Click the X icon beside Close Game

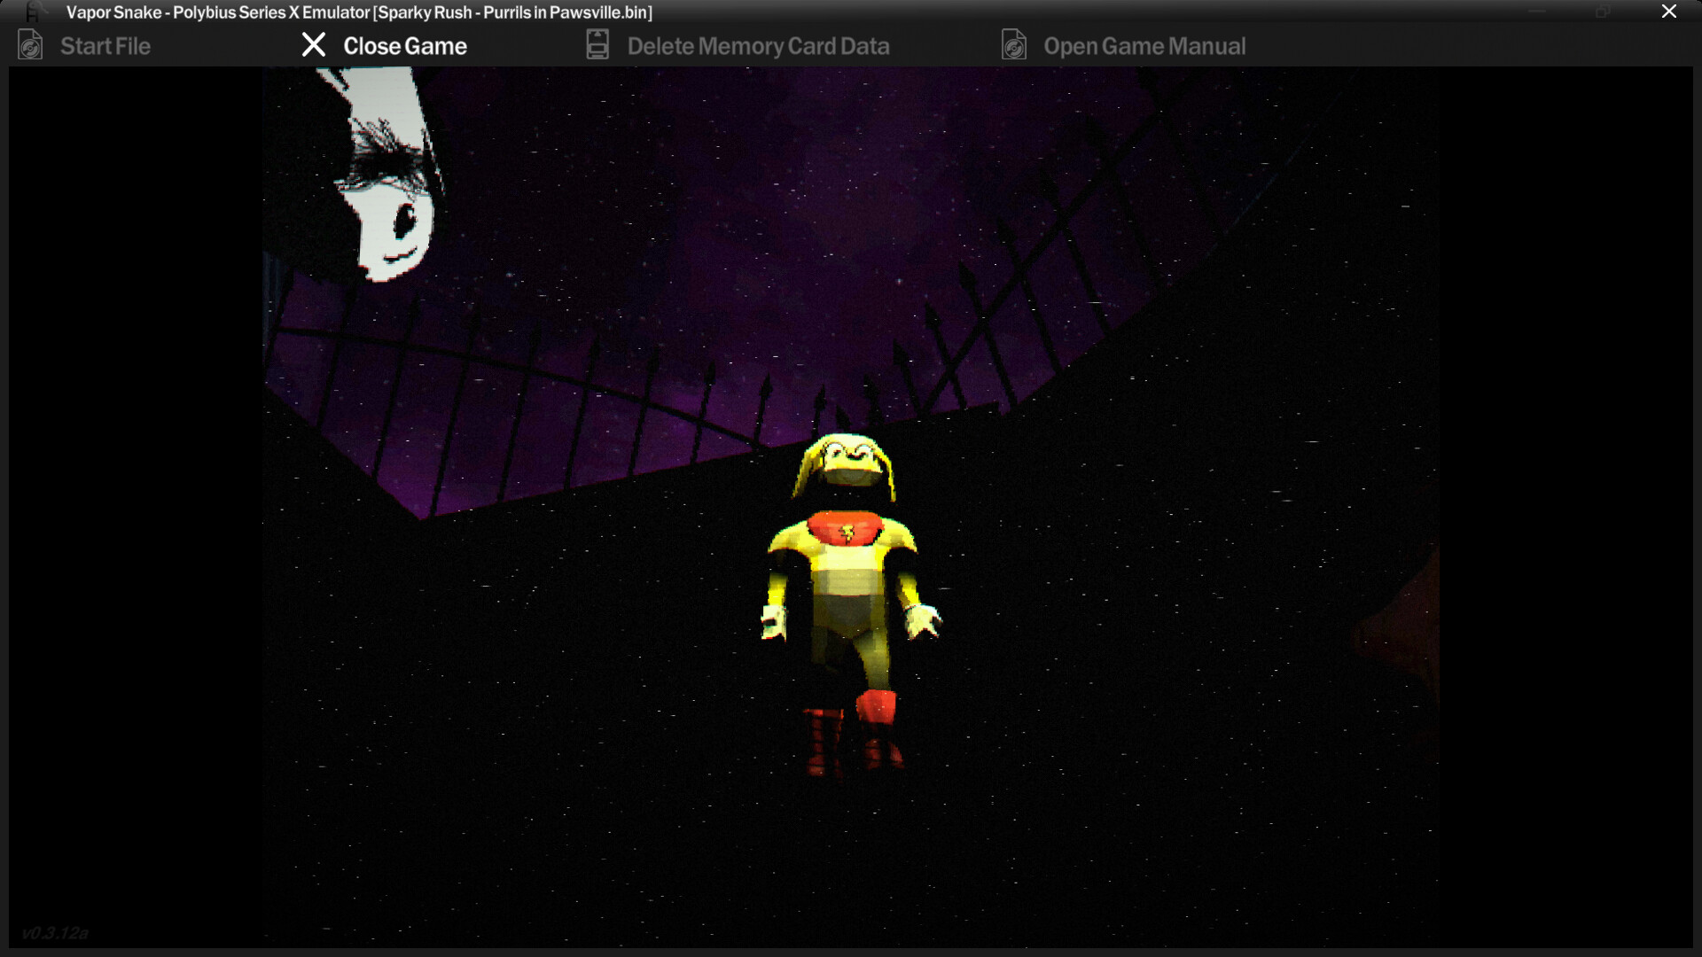tap(314, 45)
